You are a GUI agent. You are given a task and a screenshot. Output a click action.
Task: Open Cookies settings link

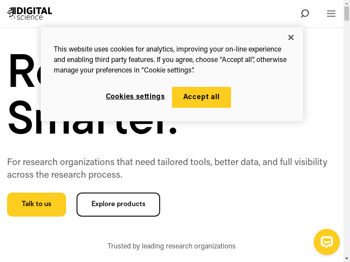pos(135,97)
